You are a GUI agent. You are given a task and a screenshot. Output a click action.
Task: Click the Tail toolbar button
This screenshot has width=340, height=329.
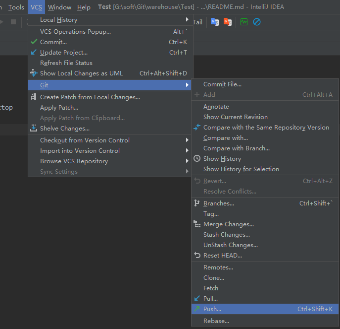coord(197,22)
